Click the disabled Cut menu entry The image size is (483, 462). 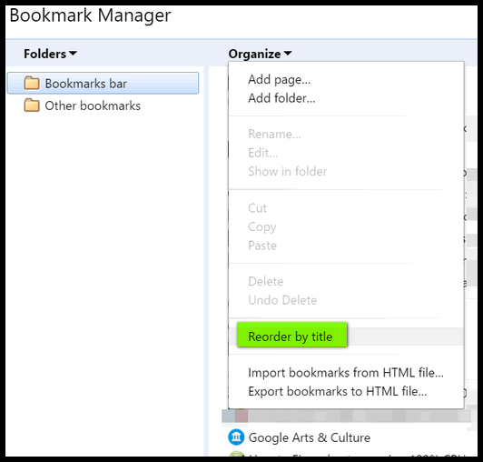(x=257, y=208)
